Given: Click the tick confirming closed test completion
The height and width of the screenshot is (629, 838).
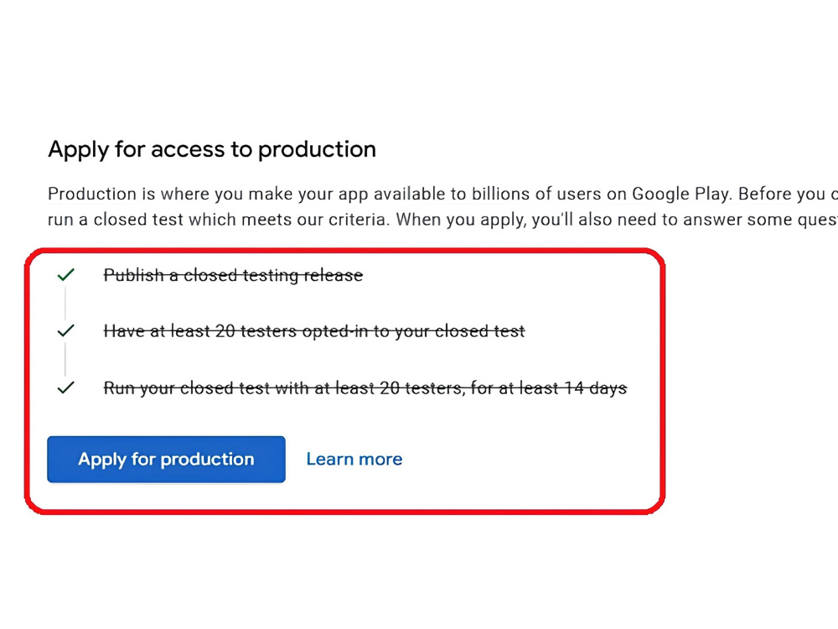Looking at the screenshot, I should [65, 387].
